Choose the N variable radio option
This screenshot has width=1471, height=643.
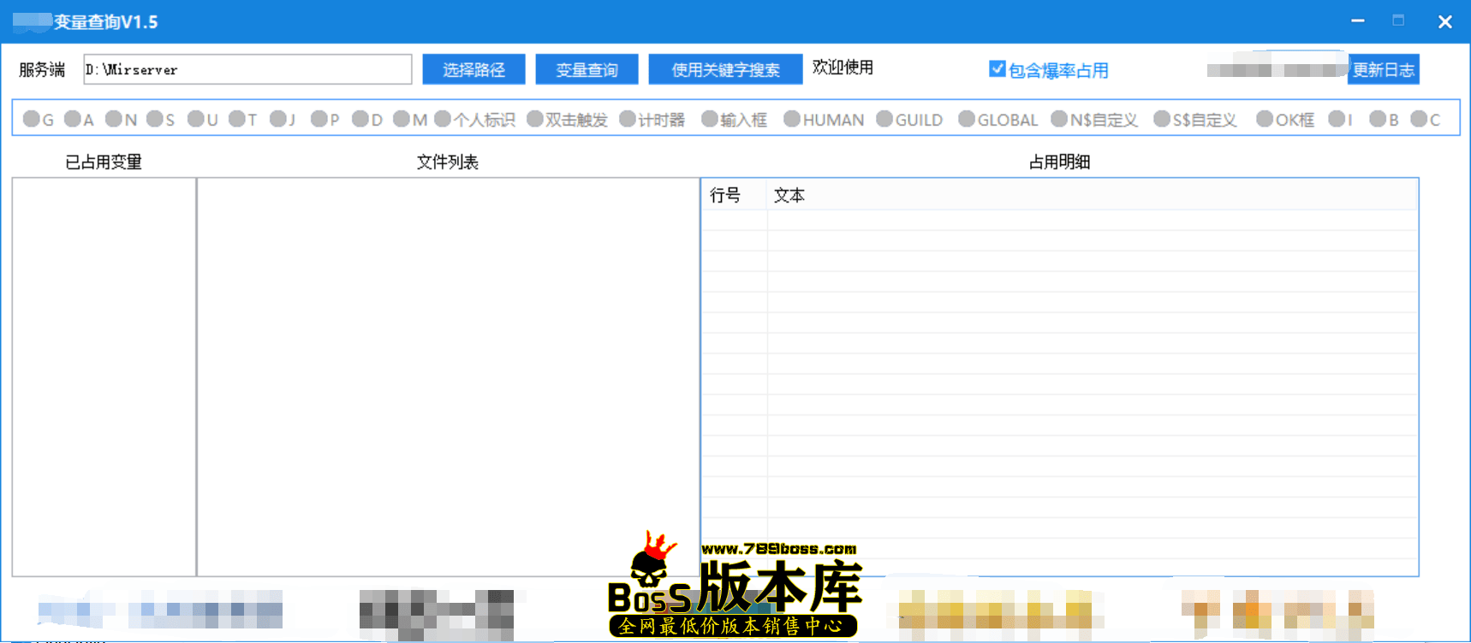pyautogui.click(x=114, y=119)
